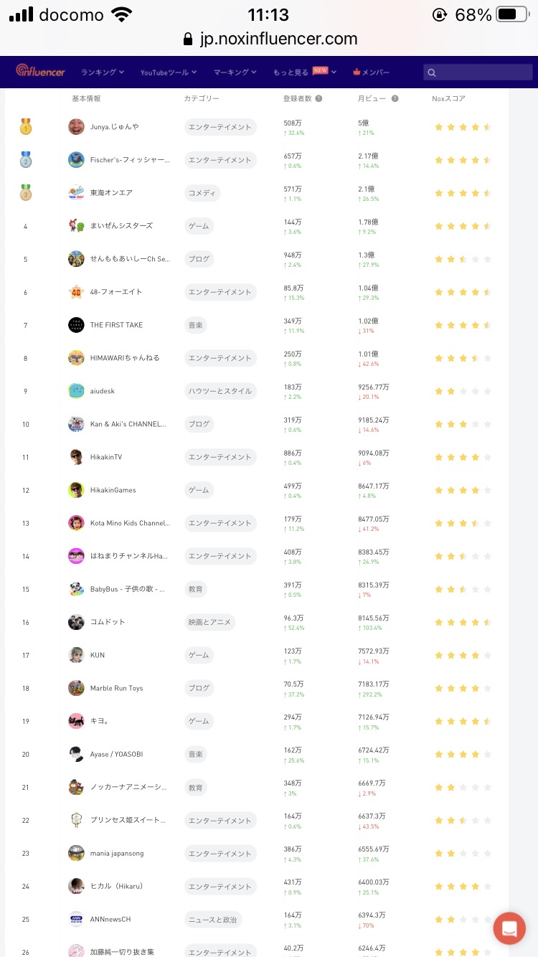Open 東海オンエア channel link
This screenshot has height=957, width=538.
(111, 193)
